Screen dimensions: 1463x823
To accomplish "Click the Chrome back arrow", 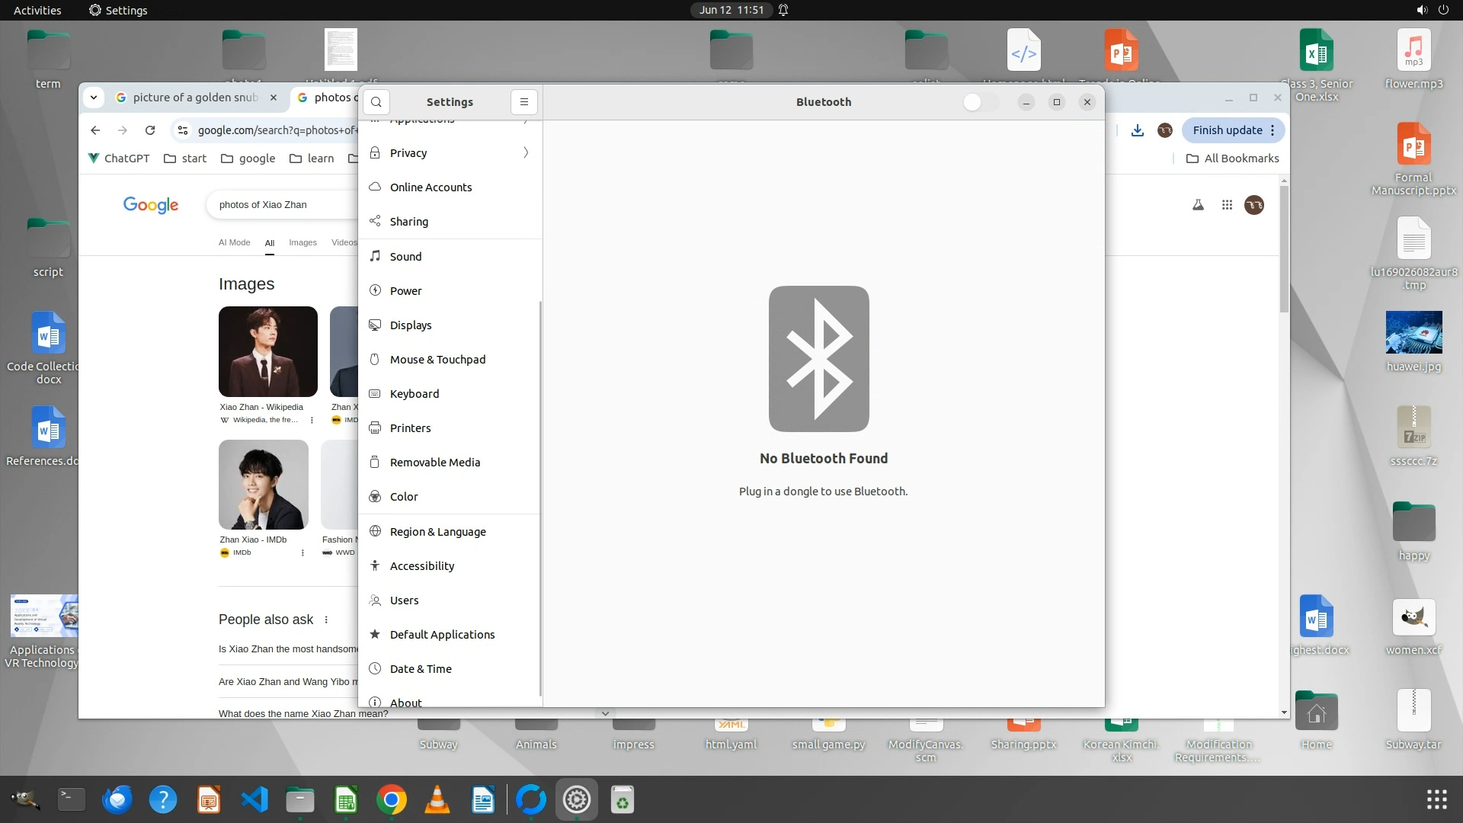I will click(95, 130).
